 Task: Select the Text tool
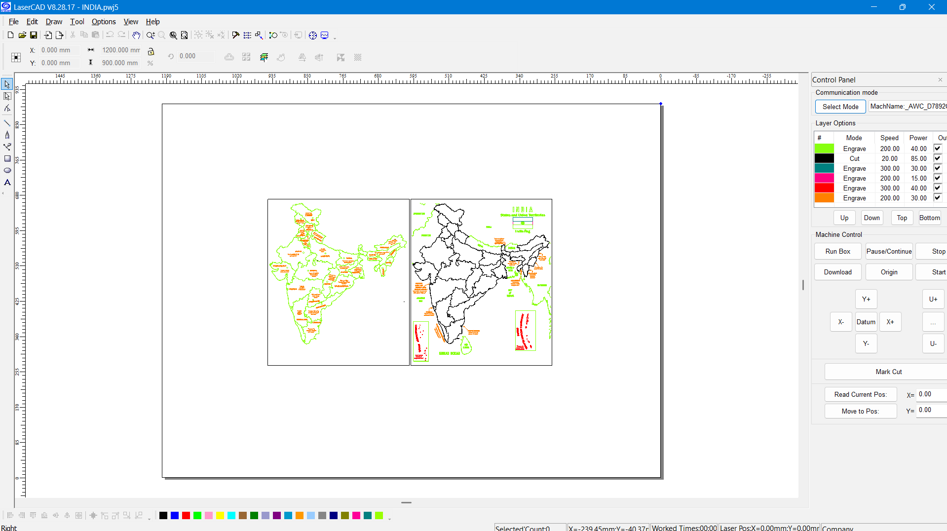coord(7,182)
